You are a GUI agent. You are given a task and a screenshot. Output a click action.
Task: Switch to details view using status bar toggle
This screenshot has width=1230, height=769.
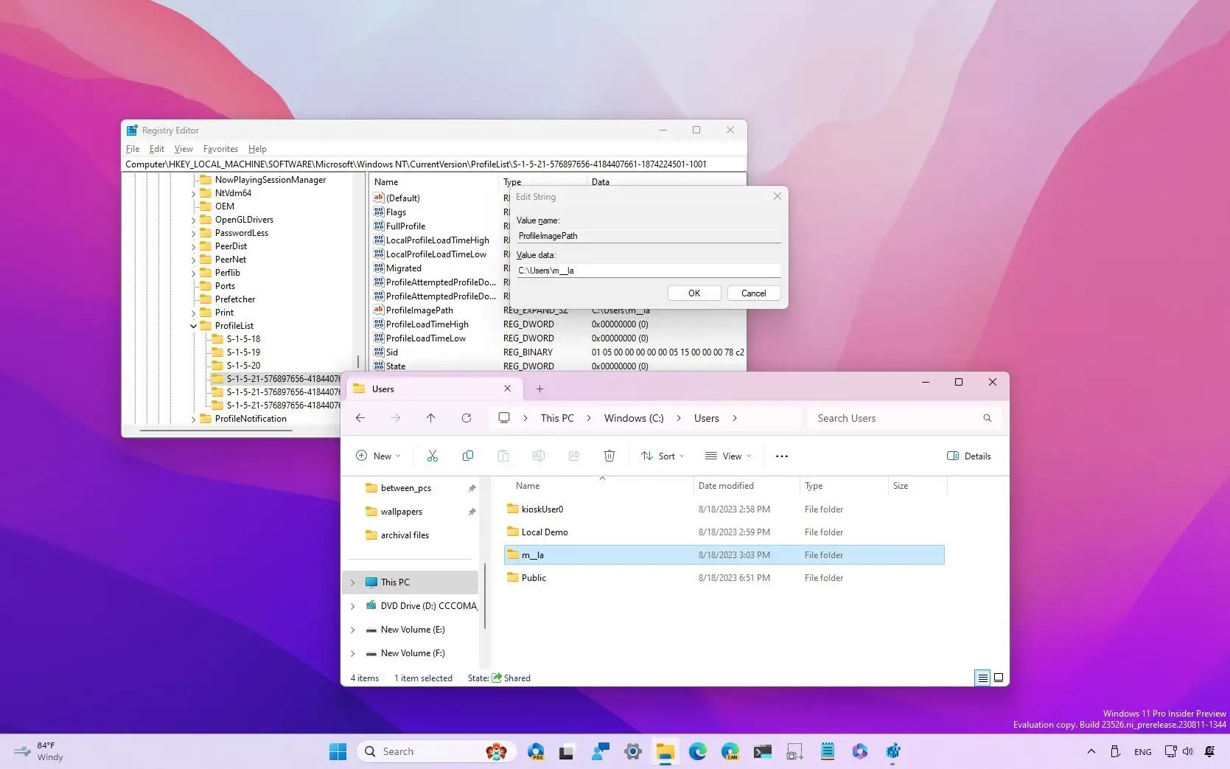point(982,678)
